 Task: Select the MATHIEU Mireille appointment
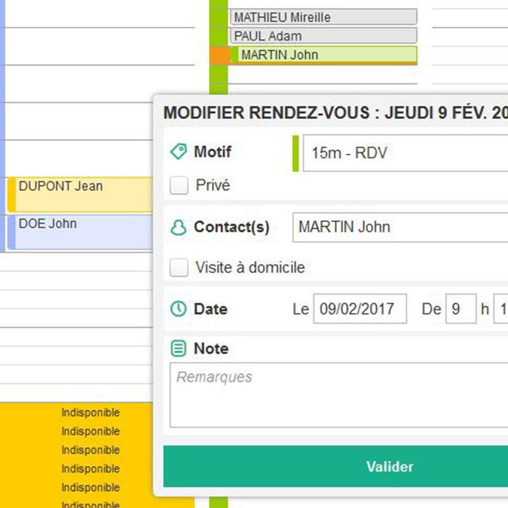coord(324,17)
